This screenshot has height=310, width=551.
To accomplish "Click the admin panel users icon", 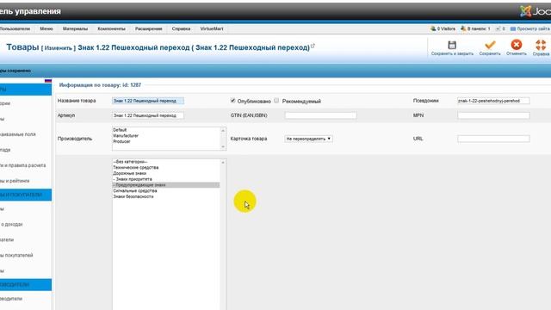I will [x=463, y=28].
